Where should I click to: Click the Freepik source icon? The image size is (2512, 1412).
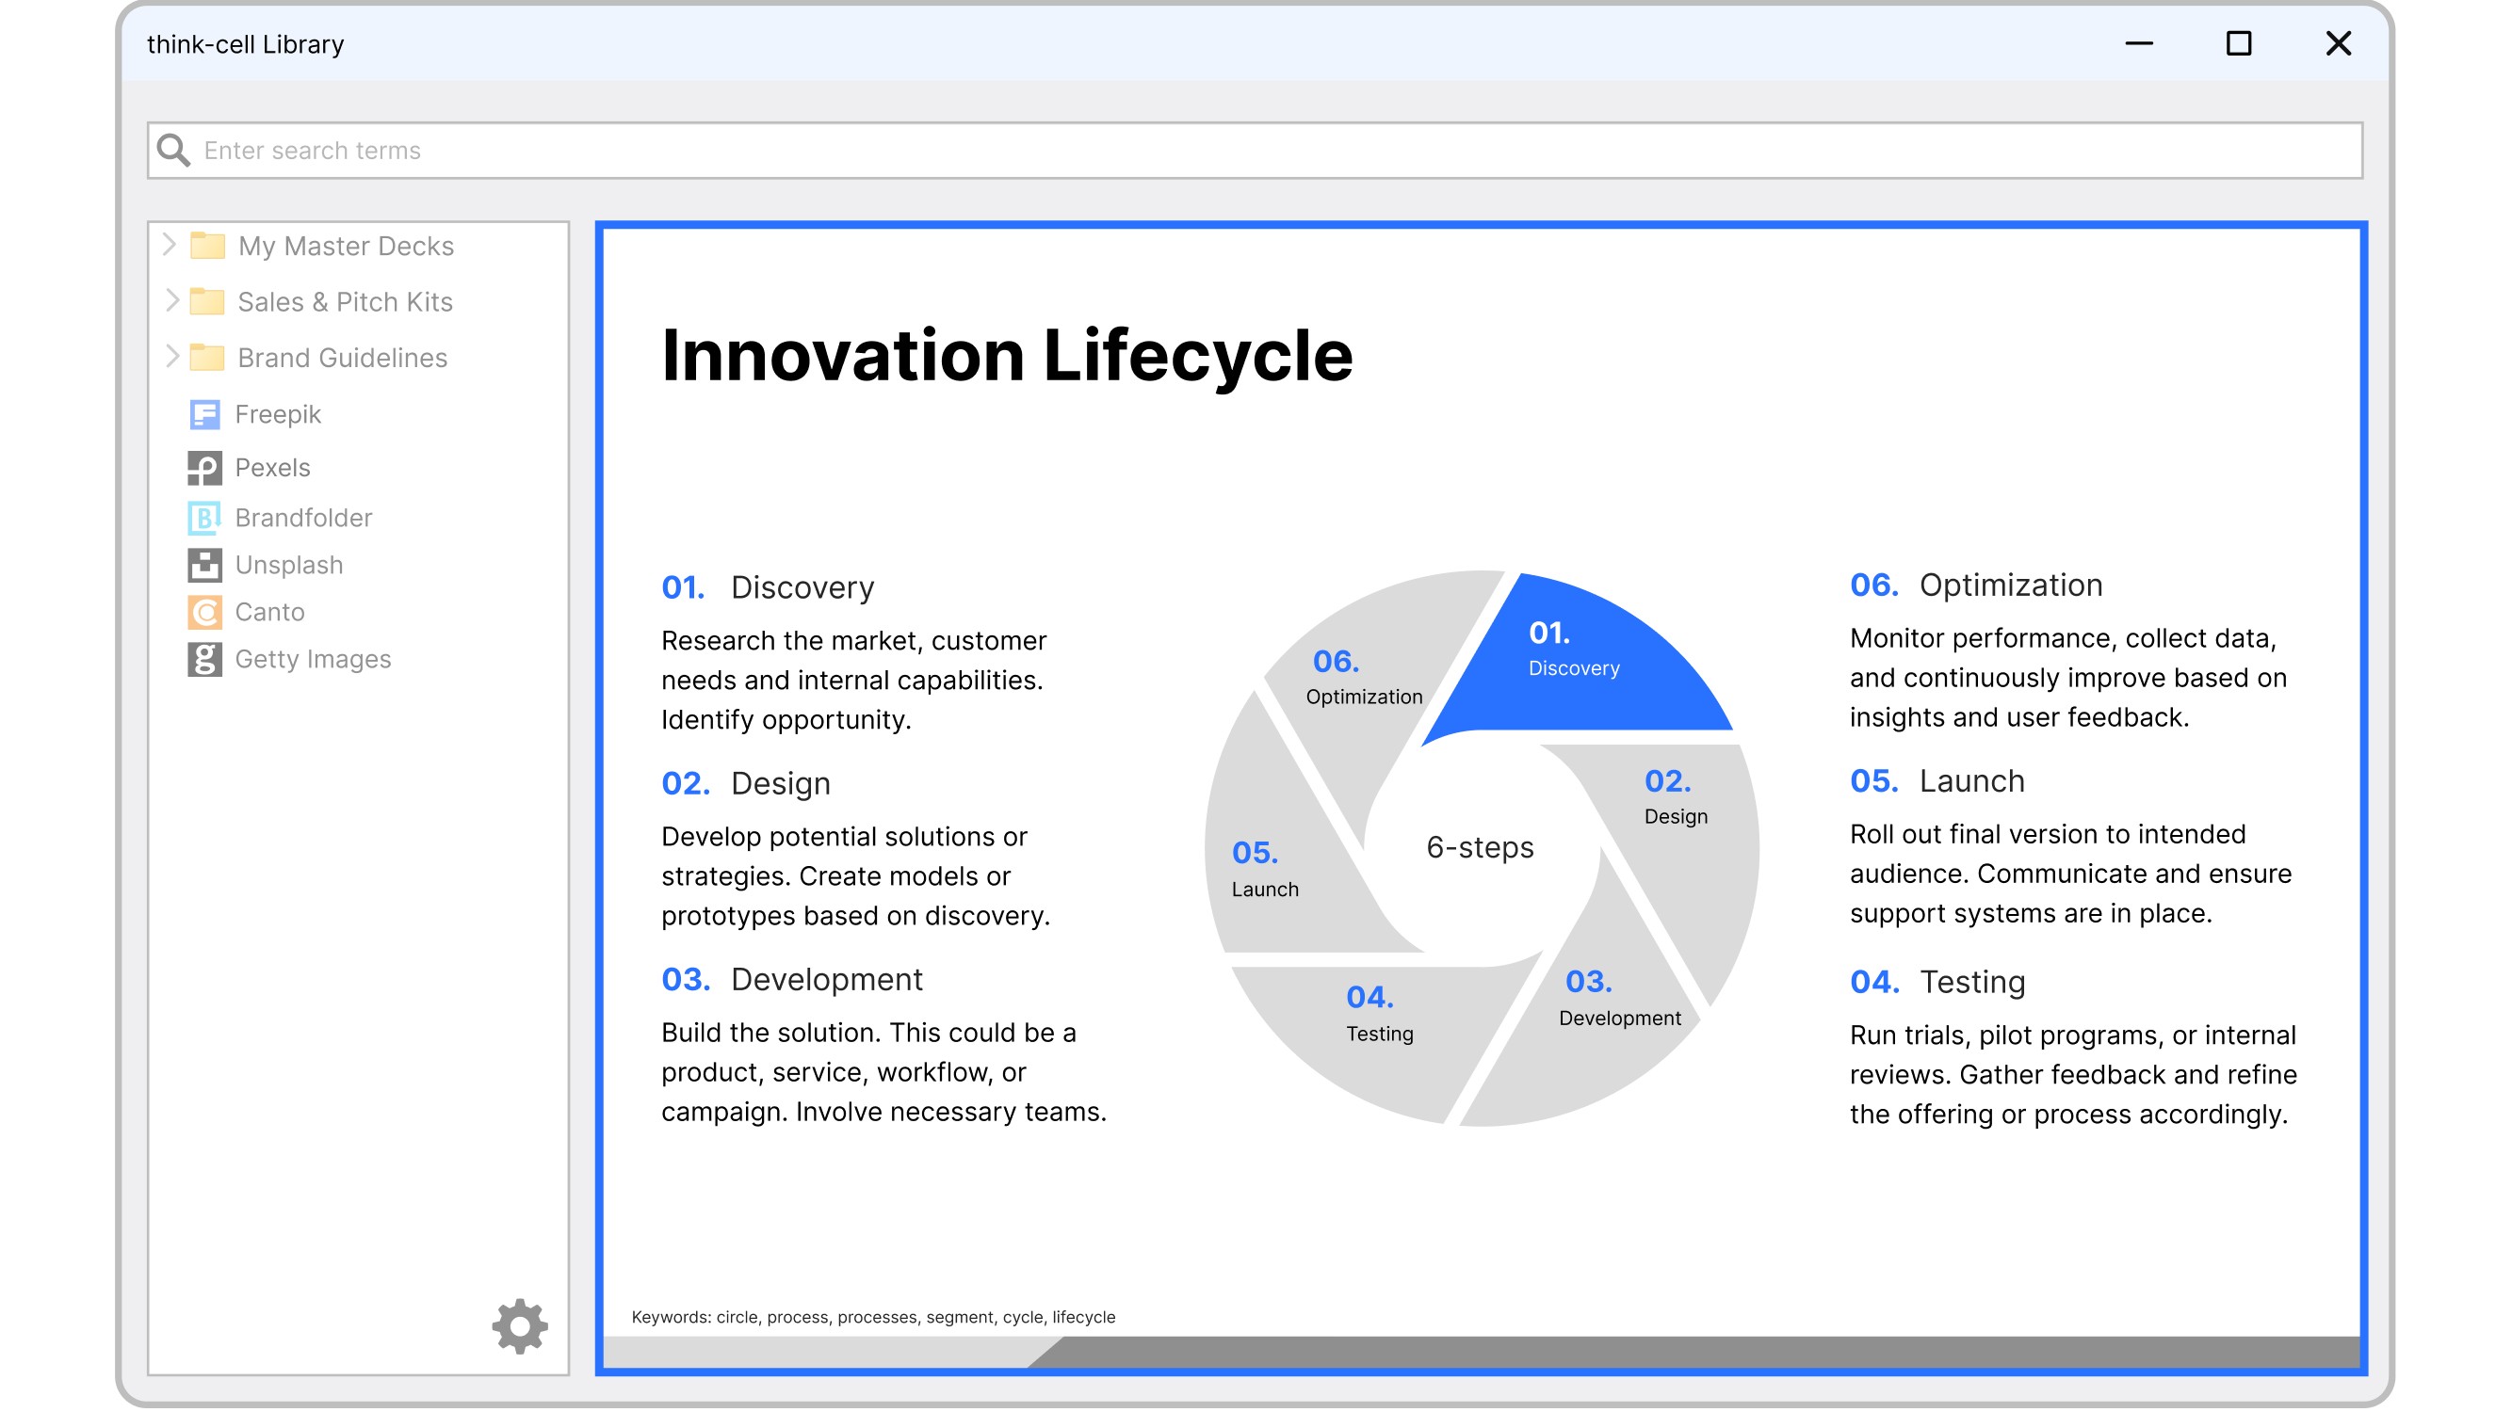click(203, 414)
